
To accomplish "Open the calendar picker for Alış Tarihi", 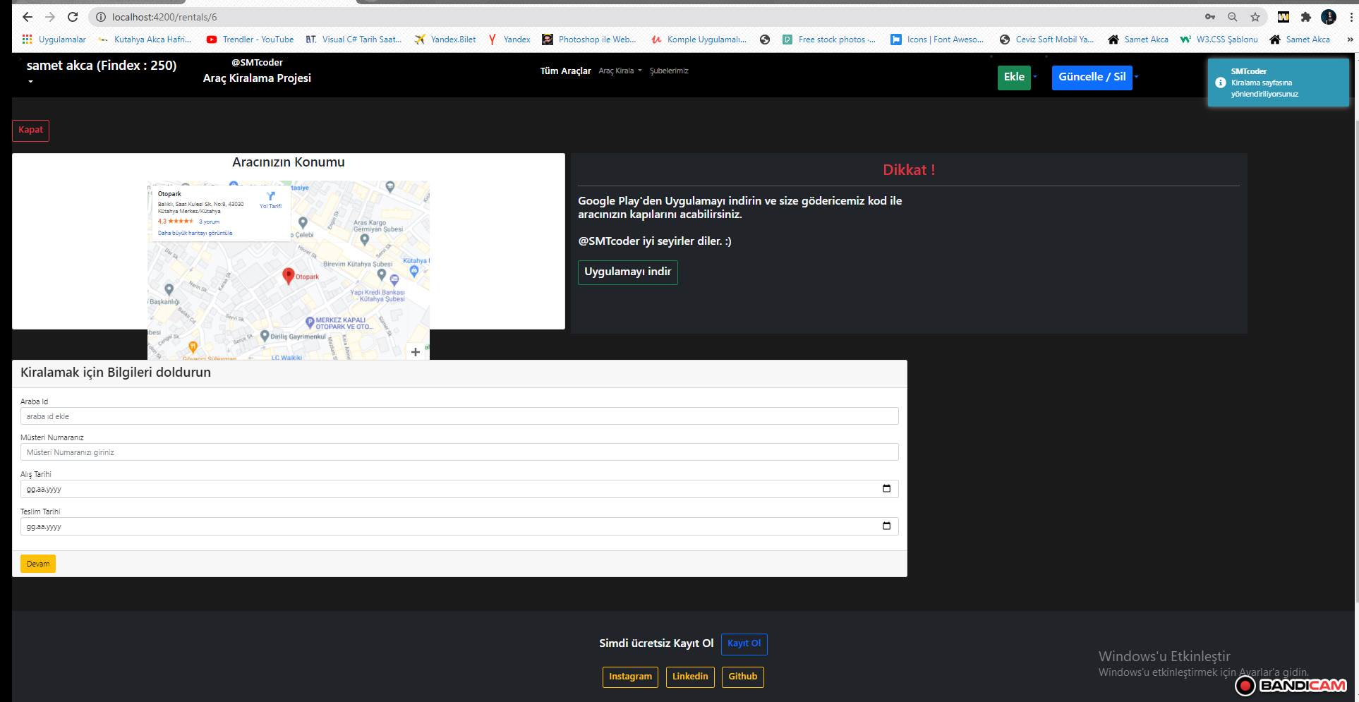I will [x=886, y=488].
